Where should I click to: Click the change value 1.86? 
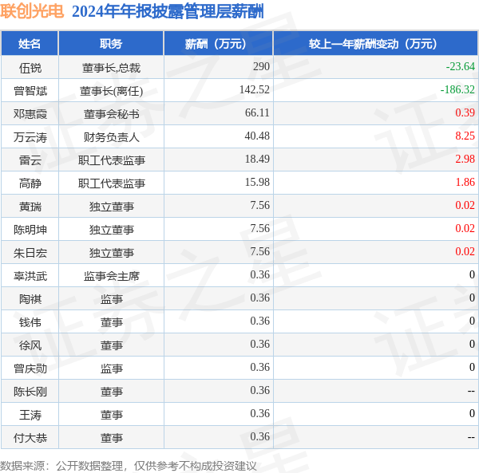465,182
